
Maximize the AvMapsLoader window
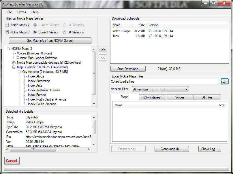coord(213,3)
